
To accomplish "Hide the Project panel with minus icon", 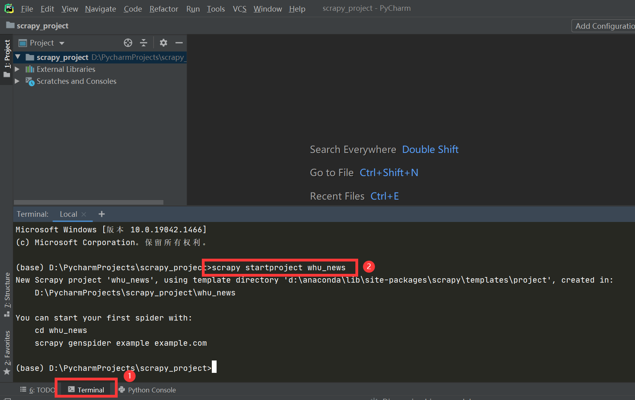I will [x=179, y=43].
